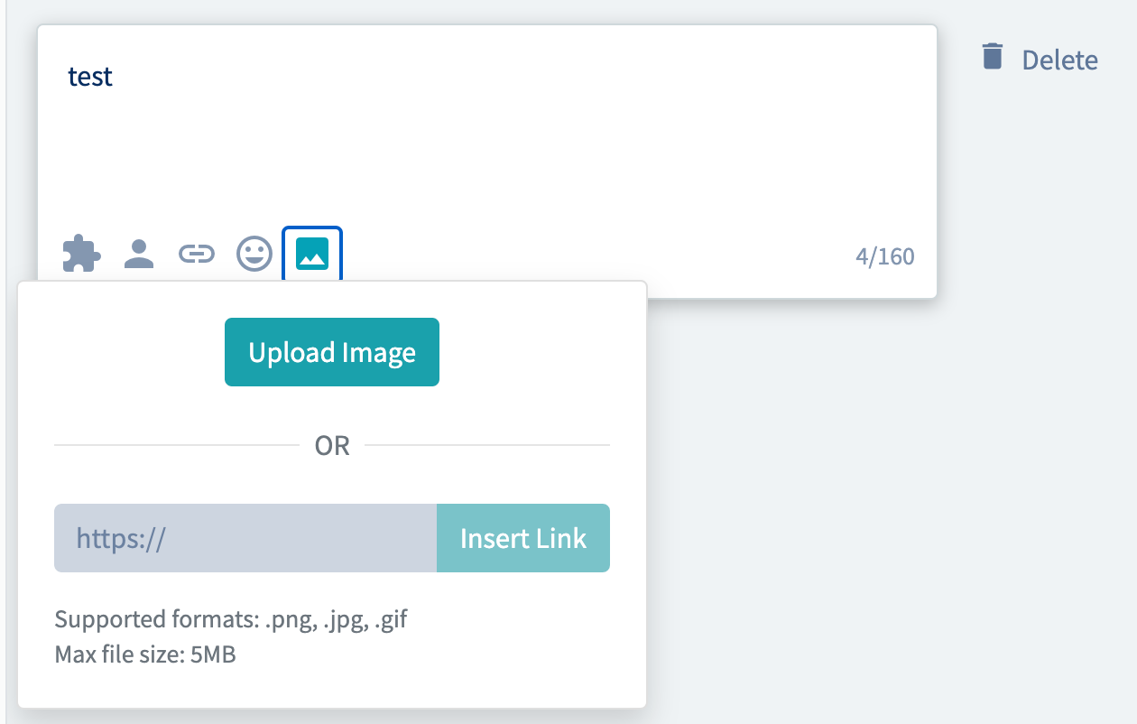Click the 4/160 character counter
This screenshot has height=724, width=1137.
(x=885, y=257)
